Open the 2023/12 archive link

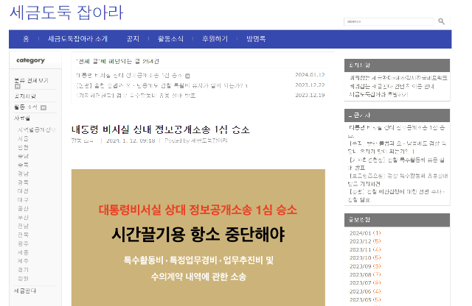pyautogui.click(x=360, y=241)
